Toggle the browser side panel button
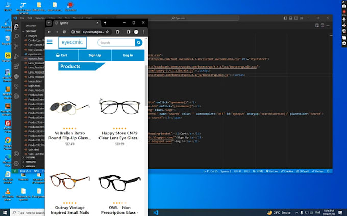Screen dimensions: 347x216 click(129, 32)
